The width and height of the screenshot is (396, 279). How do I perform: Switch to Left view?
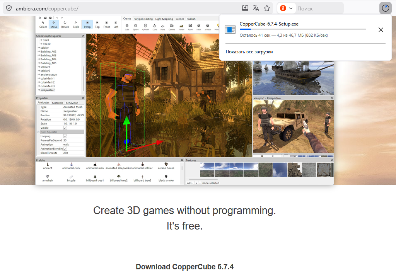pyautogui.click(x=116, y=24)
